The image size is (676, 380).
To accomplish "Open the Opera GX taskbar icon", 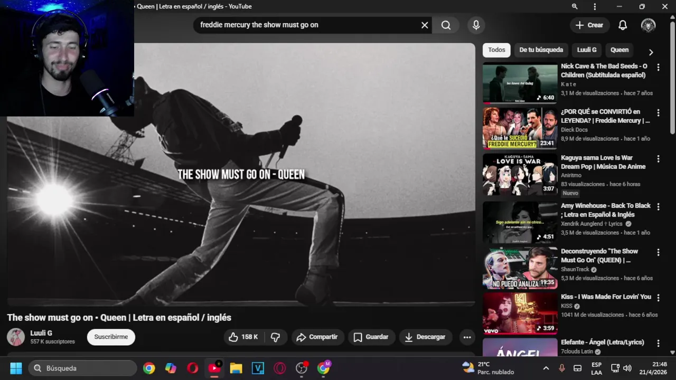I will (x=280, y=368).
